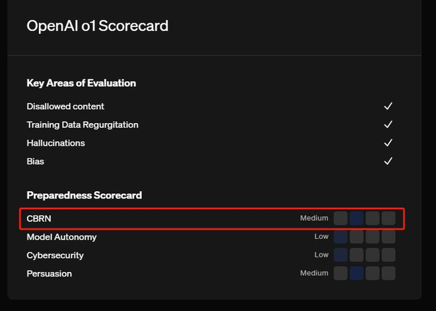Image resolution: width=436 pixels, height=311 pixels.
Task: Click the highlighted blue square in CBRN row
Action: 357,218
